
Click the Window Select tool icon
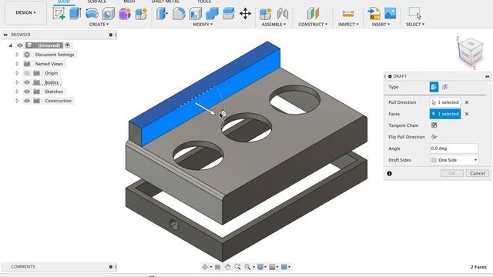point(414,13)
